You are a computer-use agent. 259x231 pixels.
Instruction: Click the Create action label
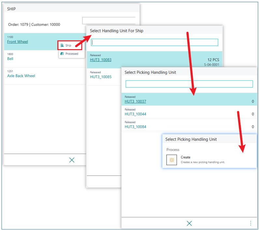tap(186, 157)
